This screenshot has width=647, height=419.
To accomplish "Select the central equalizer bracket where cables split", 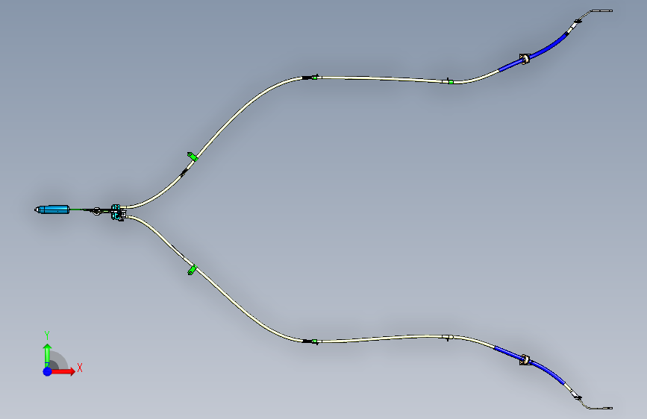I will (x=118, y=212).
